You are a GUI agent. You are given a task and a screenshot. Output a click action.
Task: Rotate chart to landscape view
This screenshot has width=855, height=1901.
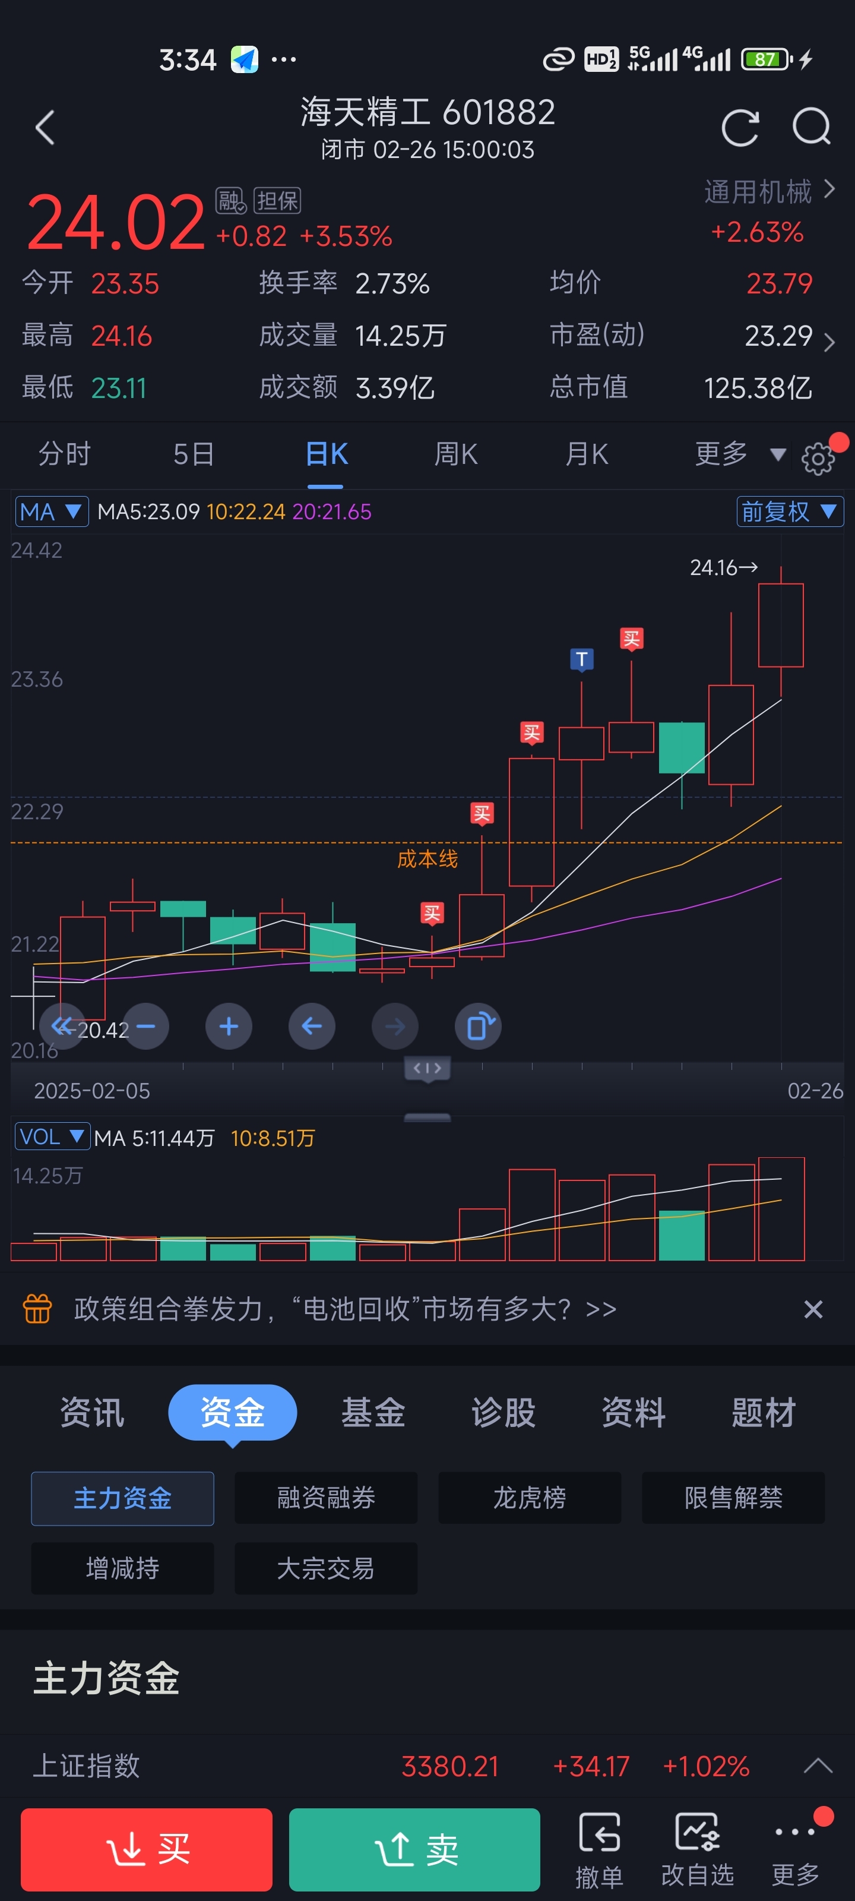click(x=478, y=1027)
